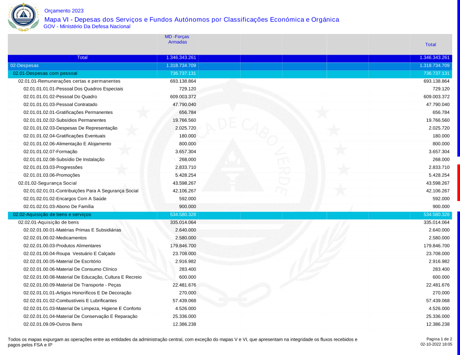The image size is (460, 355).
Task: Collapse the 02.01-Despesas com pessoal section
Action: pyautogui.click(x=45, y=73)
